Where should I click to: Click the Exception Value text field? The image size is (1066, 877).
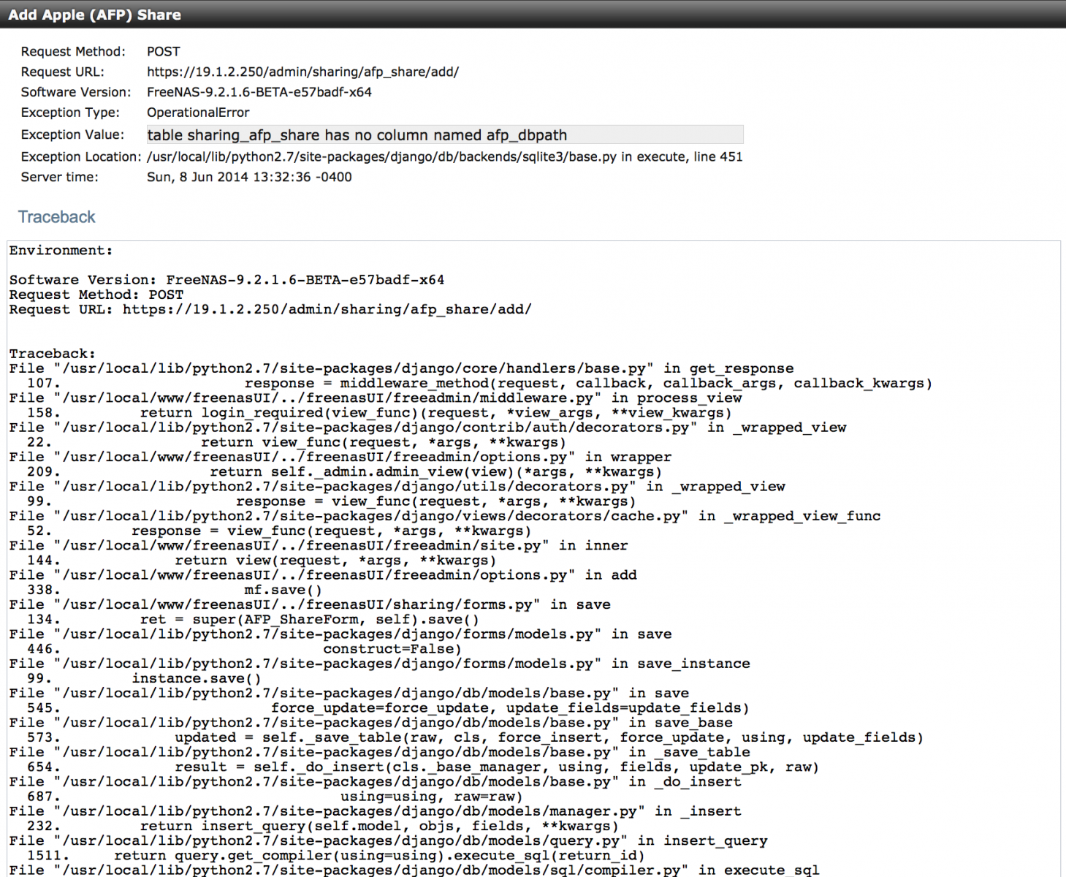[x=444, y=134]
